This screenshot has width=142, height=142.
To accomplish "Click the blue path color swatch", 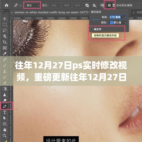I will (112, 22).
